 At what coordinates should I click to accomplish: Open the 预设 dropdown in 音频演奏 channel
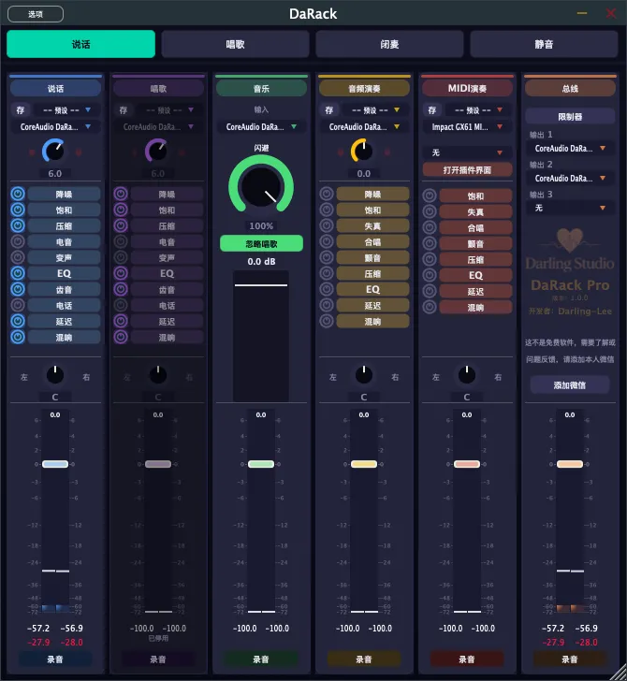pos(375,110)
